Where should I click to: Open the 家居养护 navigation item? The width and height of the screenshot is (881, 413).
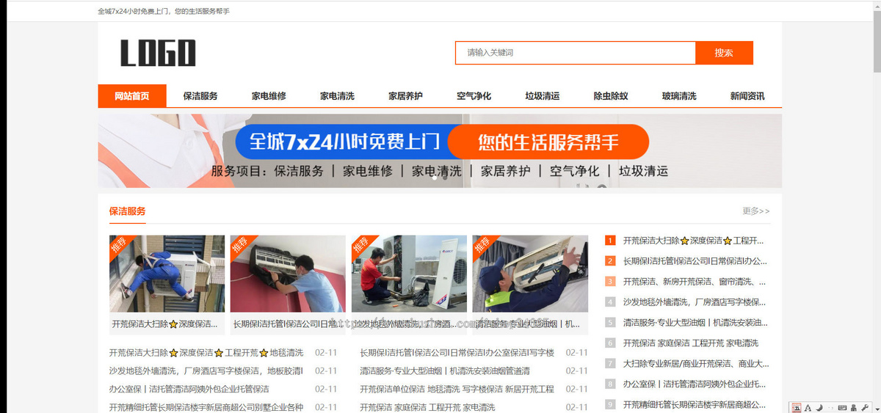click(x=405, y=96)
